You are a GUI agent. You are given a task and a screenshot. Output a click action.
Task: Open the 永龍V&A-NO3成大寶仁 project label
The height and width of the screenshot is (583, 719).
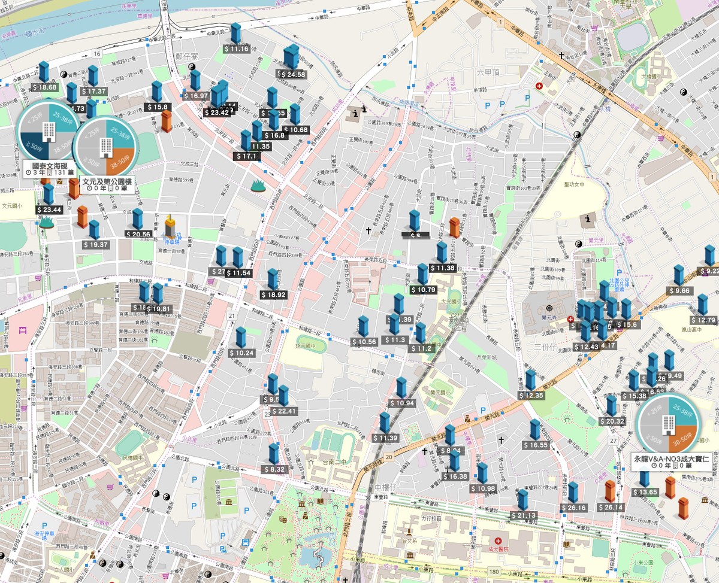672,461
